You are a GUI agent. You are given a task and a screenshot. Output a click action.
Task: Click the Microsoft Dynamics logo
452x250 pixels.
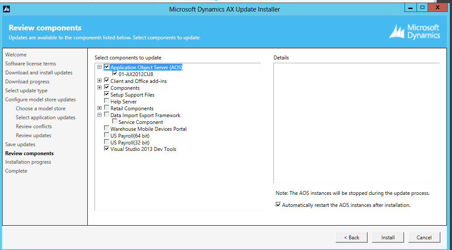414,31
